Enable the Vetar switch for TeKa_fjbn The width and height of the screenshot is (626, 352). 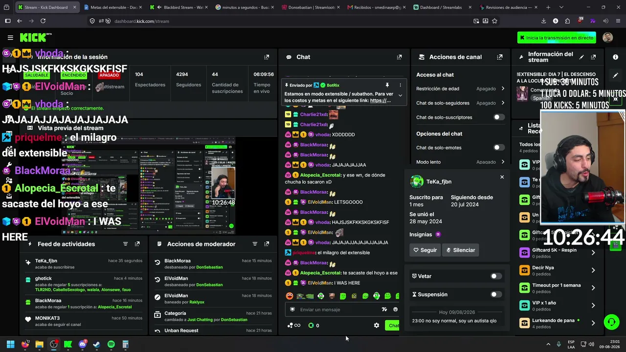tap(495, 276)
